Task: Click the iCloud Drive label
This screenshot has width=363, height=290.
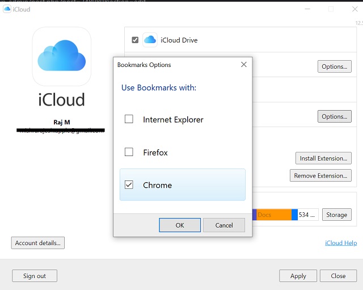Action: tap(179, 40)
